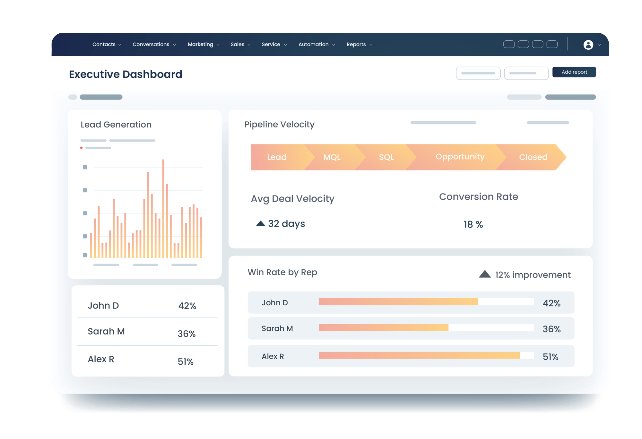Expand the Contacts dropdown menu
The width and height of the screenshot is (642, 439).
tap(107, 45)
